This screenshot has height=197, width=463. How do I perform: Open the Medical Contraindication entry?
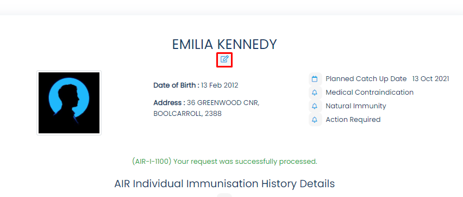(x=370, y=93)
